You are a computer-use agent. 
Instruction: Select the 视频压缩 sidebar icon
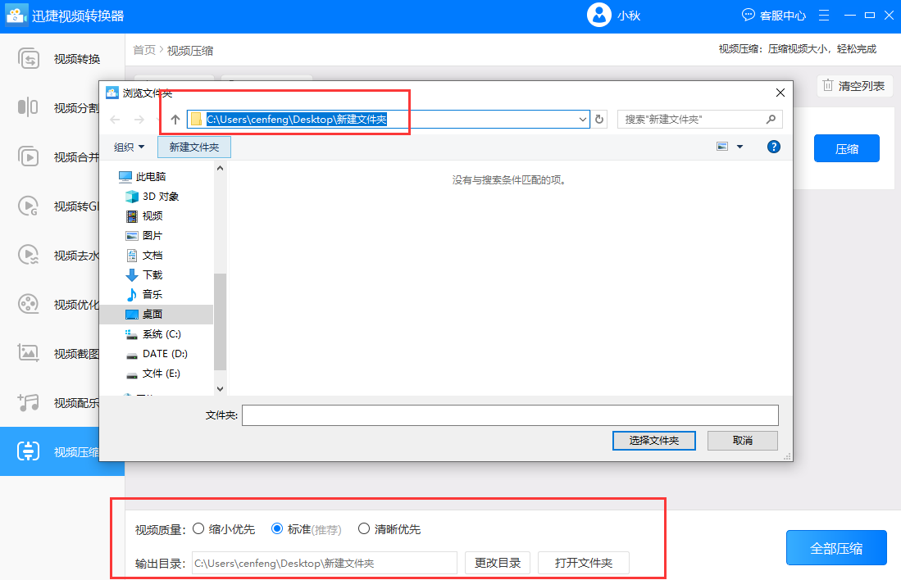28,451
